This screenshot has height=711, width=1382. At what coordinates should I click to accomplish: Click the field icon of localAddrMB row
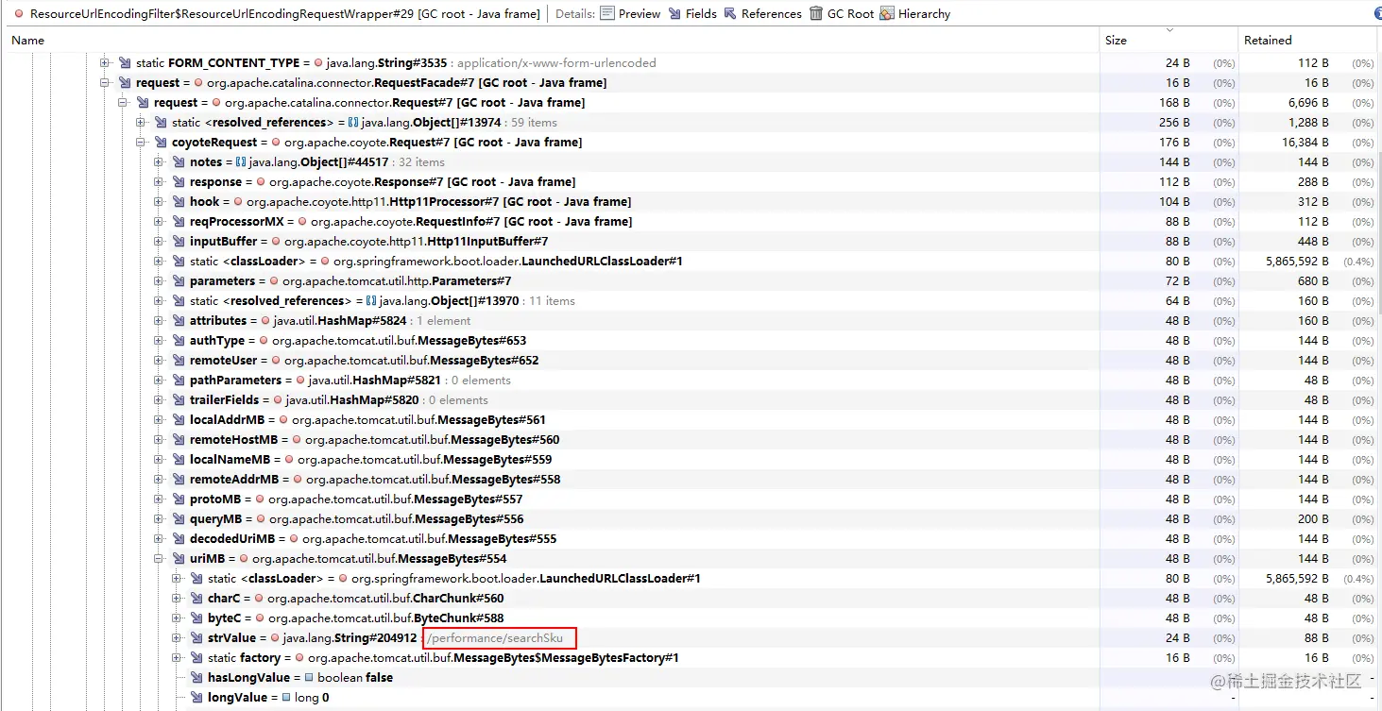point(179,420)
